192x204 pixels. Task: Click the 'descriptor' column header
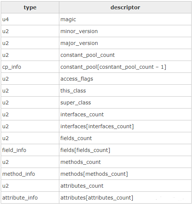[x=125, y=7]
